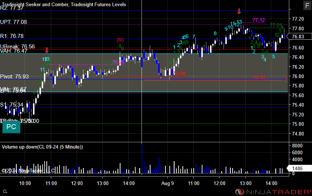This screenshot has width=312, height=196.
Task: Click the F button in chart corner
Action: 307,5
